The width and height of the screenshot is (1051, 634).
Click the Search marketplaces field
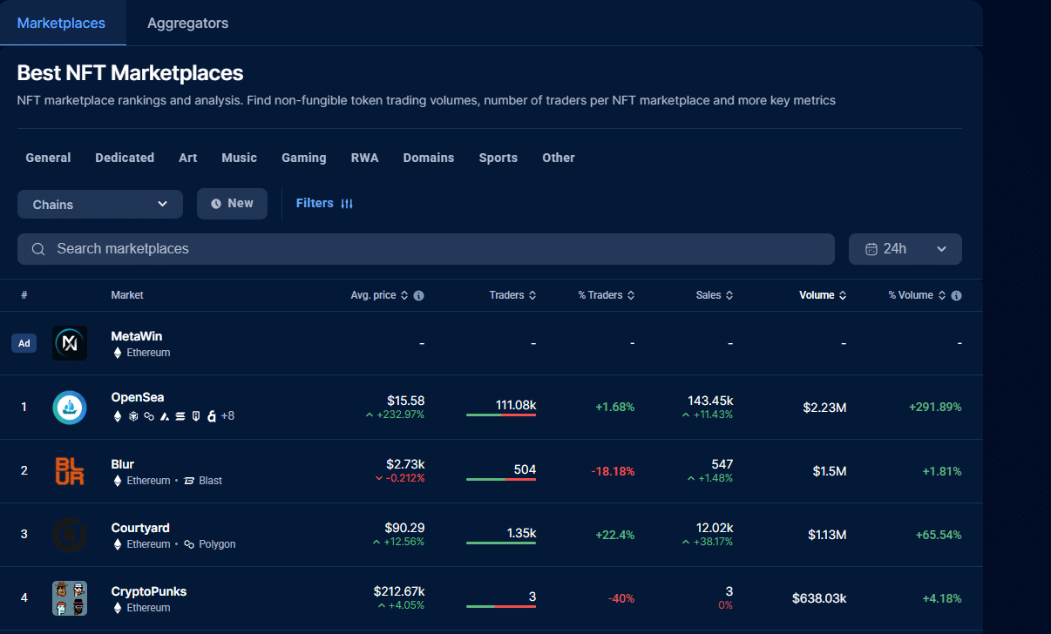pyautogui.click(x=426, y=249)
